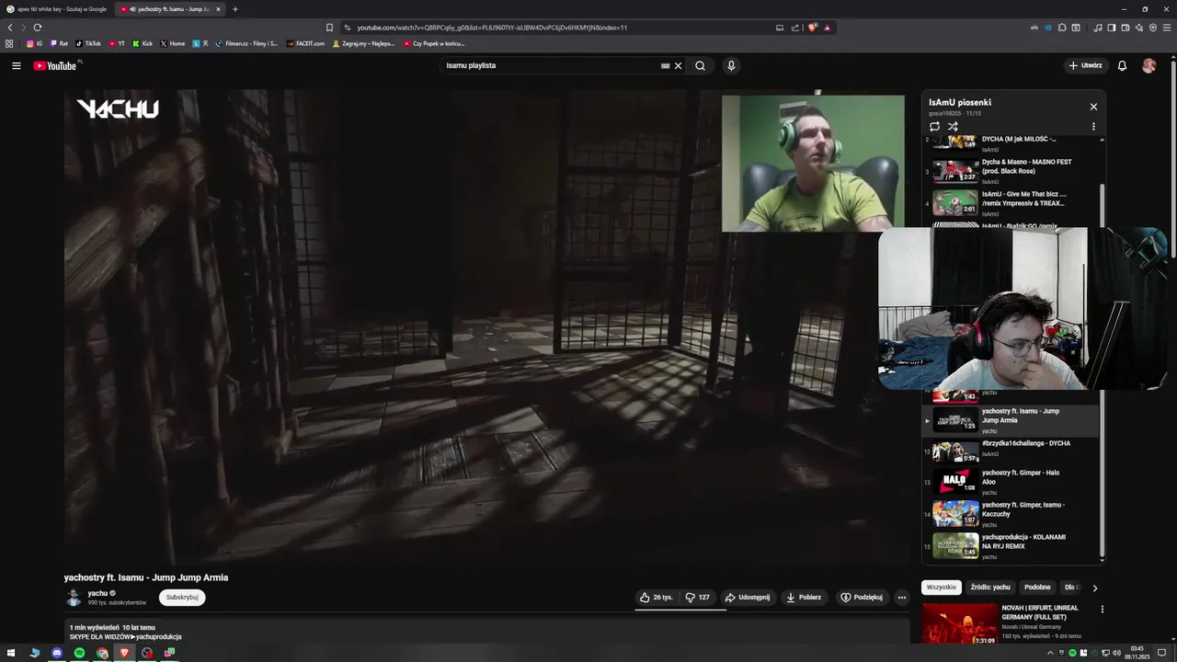1177x662 pixels.
Task: Toggle playlist shuffle
Action: (953, 126)
